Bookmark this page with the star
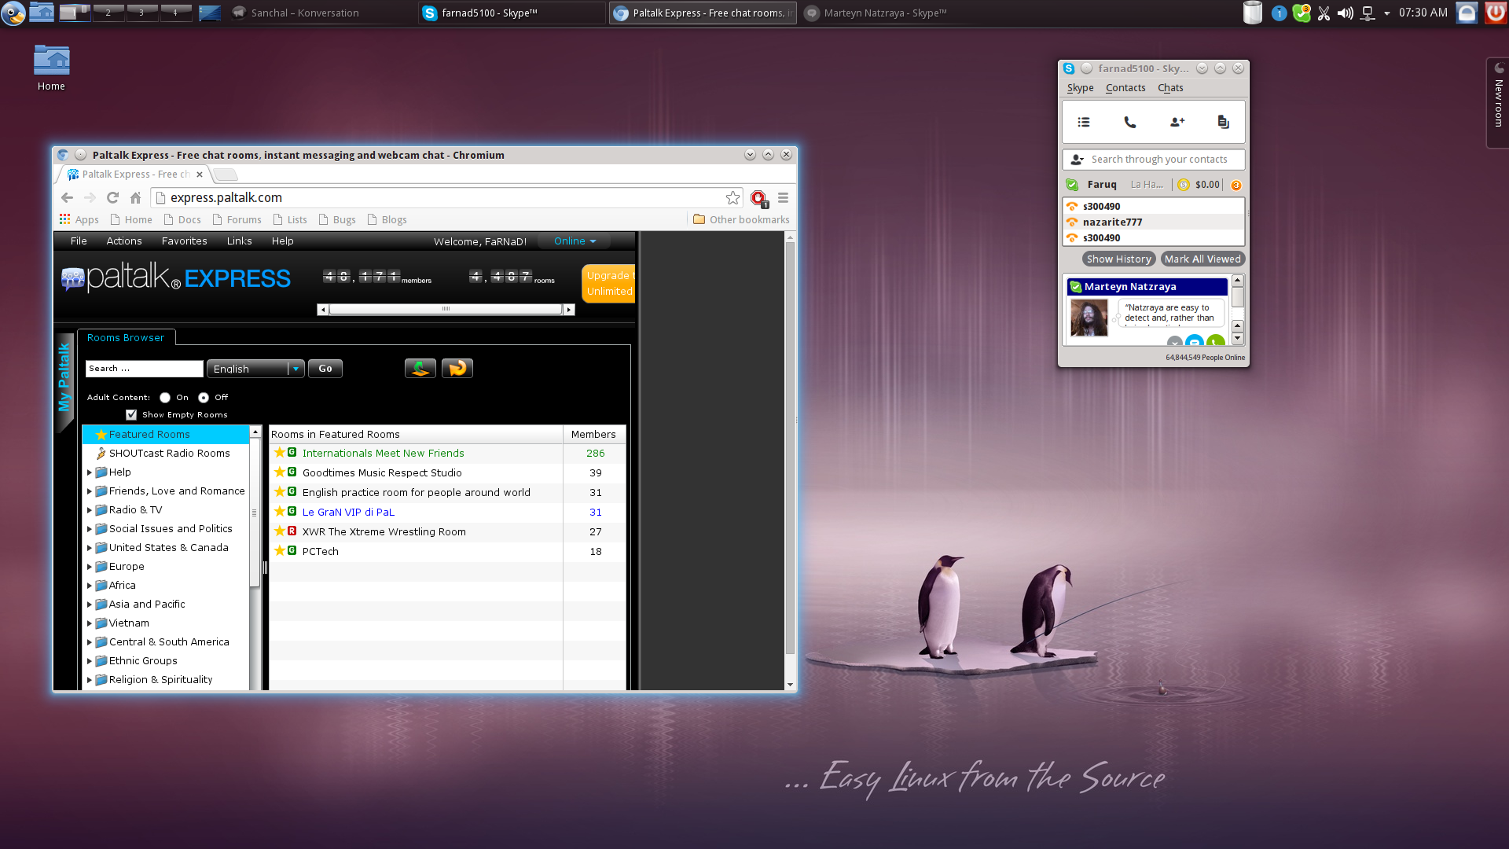 coord(732,198)
